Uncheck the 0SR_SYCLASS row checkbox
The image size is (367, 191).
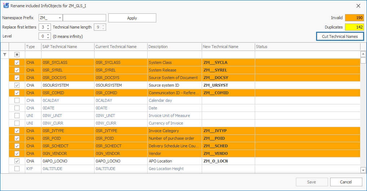click(17, 62)
